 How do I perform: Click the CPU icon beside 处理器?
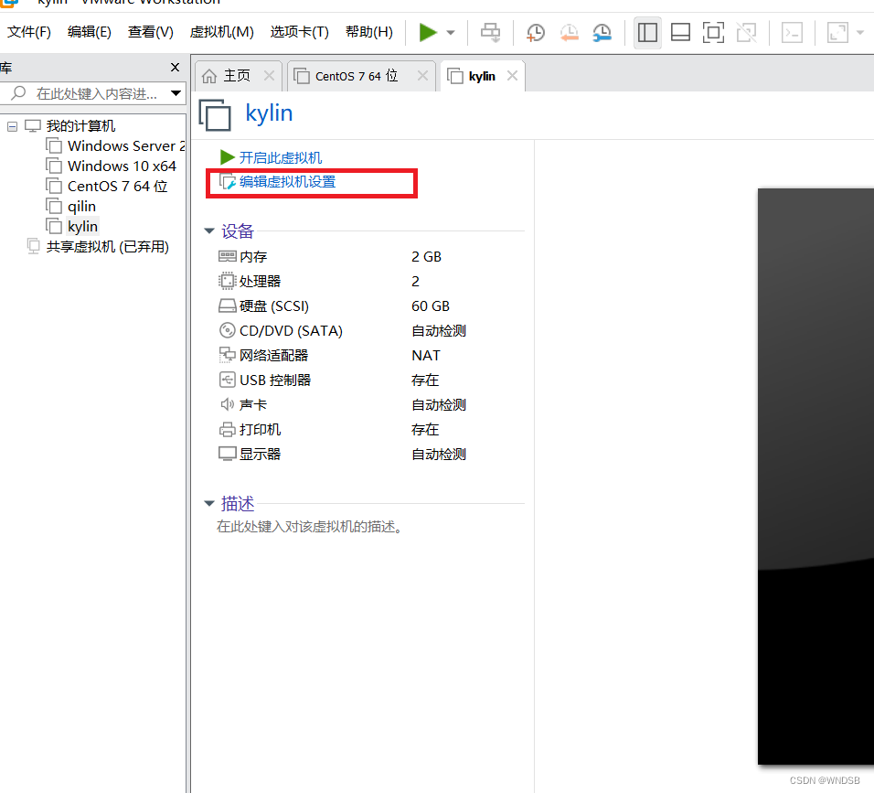[x=228, y=281]
